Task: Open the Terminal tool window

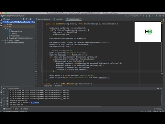Action: [x=7, y=109]
